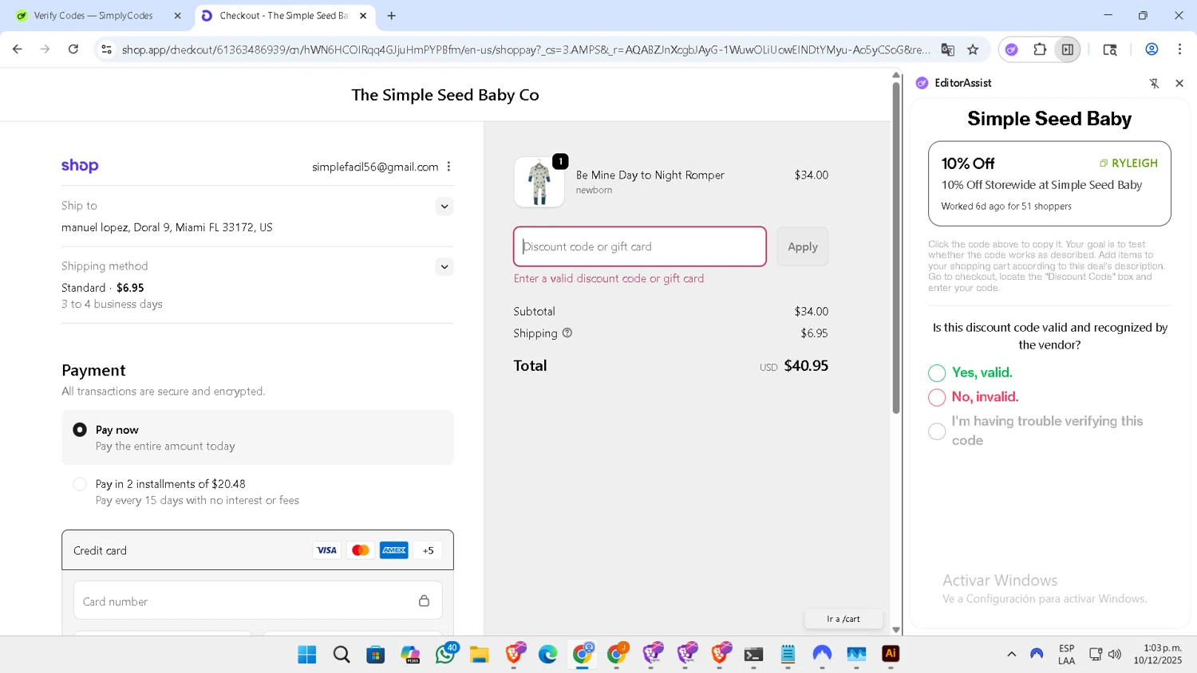Open the Chrome profile avatar
1197x673 pixels.
[1152, 49]
